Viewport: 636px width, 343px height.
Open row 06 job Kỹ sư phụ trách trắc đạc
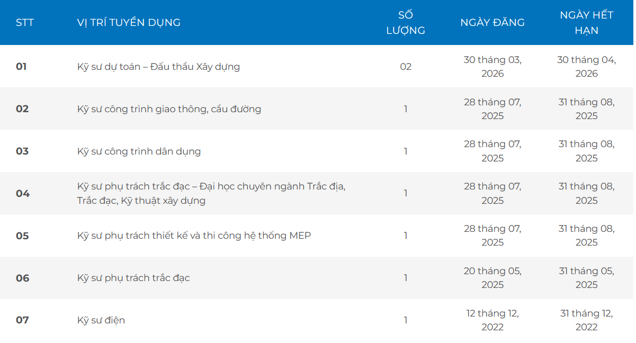(133, 278)
